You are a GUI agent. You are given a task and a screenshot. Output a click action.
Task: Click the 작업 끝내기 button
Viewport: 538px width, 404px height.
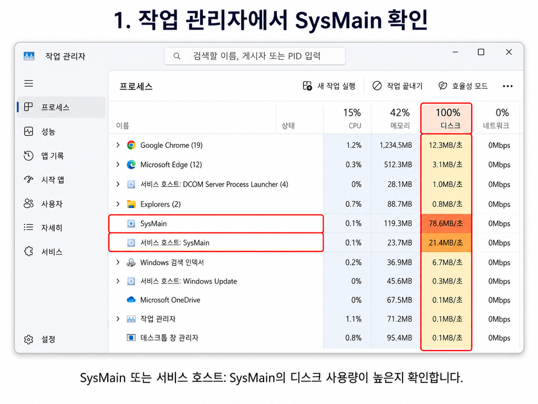397,86
